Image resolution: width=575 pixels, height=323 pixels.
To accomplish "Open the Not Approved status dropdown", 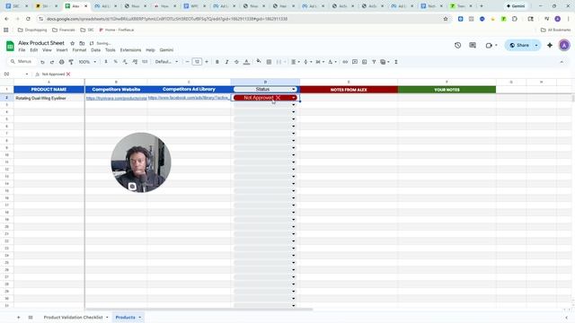I will click(294, 98).
